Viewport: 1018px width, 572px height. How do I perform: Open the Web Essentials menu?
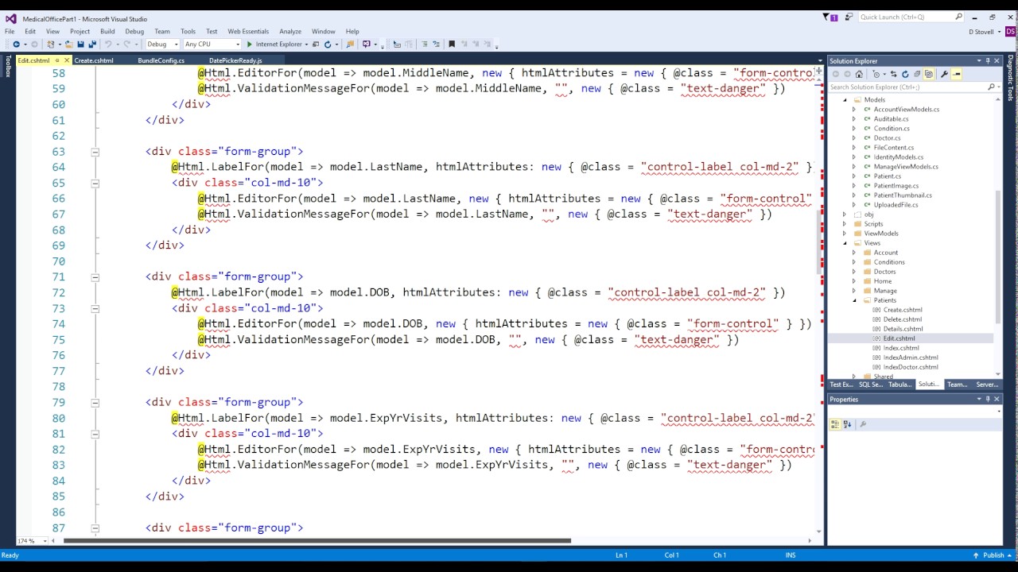248,32
